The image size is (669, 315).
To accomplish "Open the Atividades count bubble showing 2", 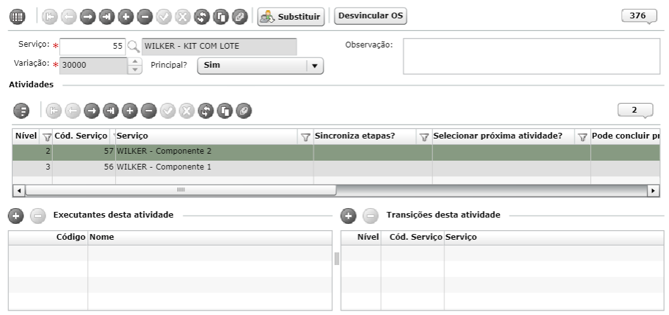I will coord(635,110).
